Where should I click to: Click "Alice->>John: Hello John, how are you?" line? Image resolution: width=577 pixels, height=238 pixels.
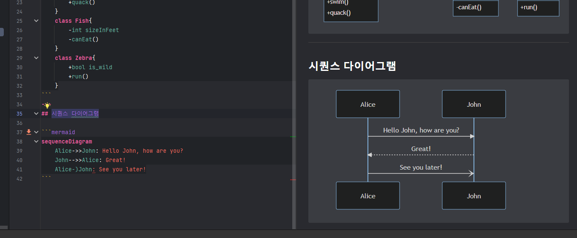[119, 151]
